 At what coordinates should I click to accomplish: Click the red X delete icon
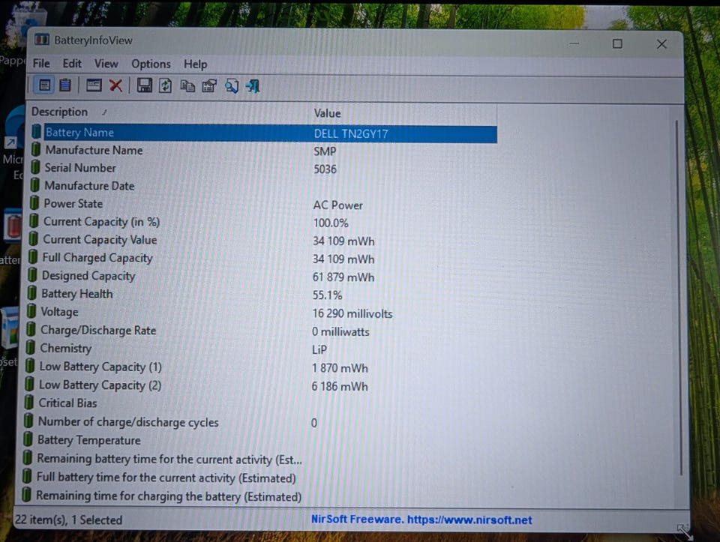(115, 85)
